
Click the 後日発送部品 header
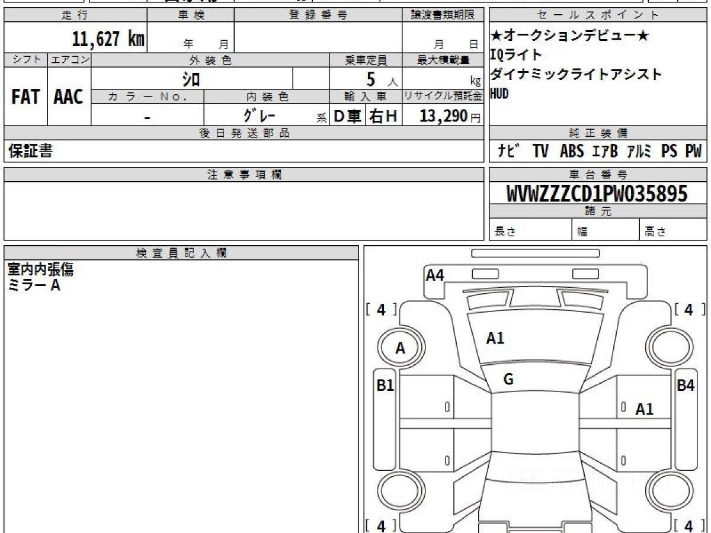click(x=244, y=133)
